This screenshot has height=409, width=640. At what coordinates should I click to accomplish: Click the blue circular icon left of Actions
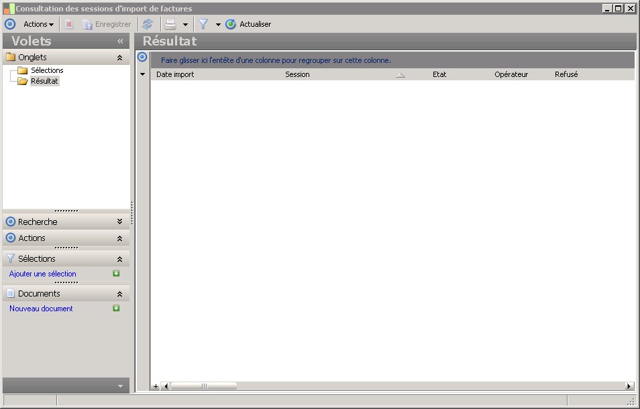tap(10, 24)
